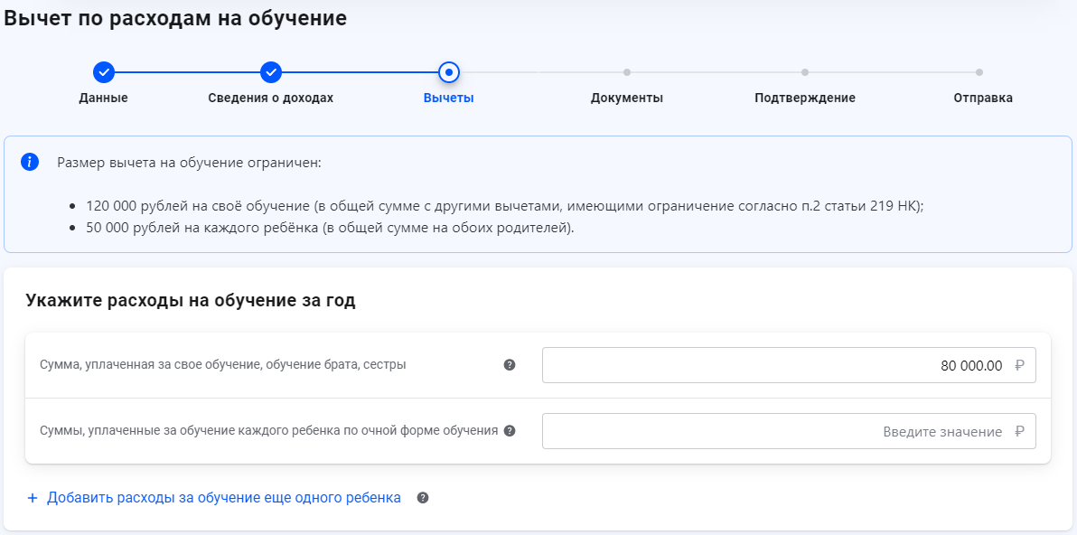1077x535 pixels.
Task: Jump to the Подтверждение step label
Action: pyautogui.click(x=804, y=98)
